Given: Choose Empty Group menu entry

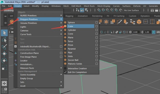Looking at the screenshot, I should (x=26, y=78).
